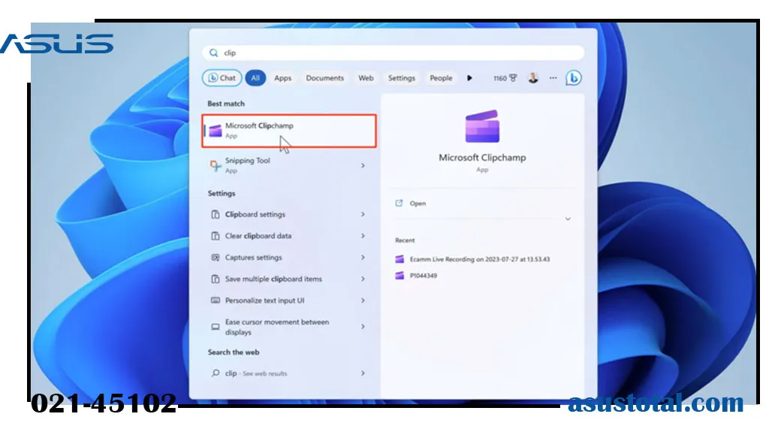This screenshot has height=432, width=769.
Task: Switch to the Web filter tab
Action: point(366,78)
